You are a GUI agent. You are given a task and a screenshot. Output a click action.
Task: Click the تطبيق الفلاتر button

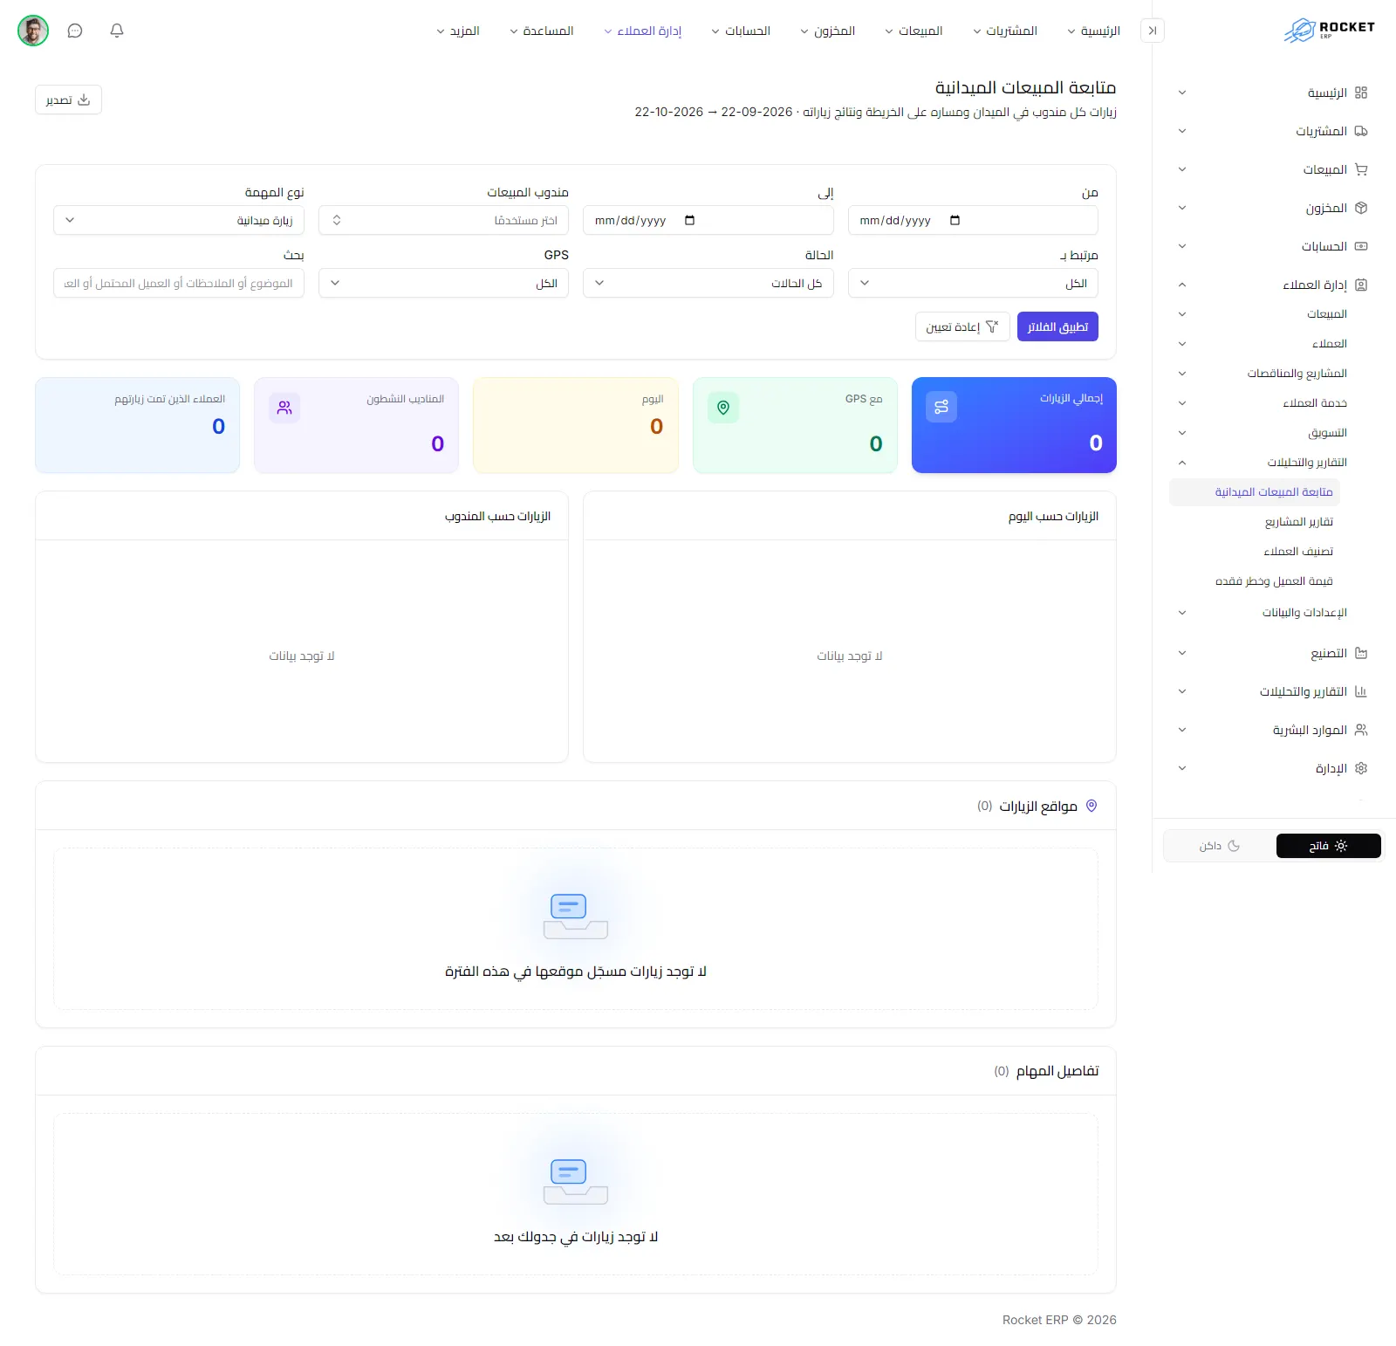coord(1057,326)
